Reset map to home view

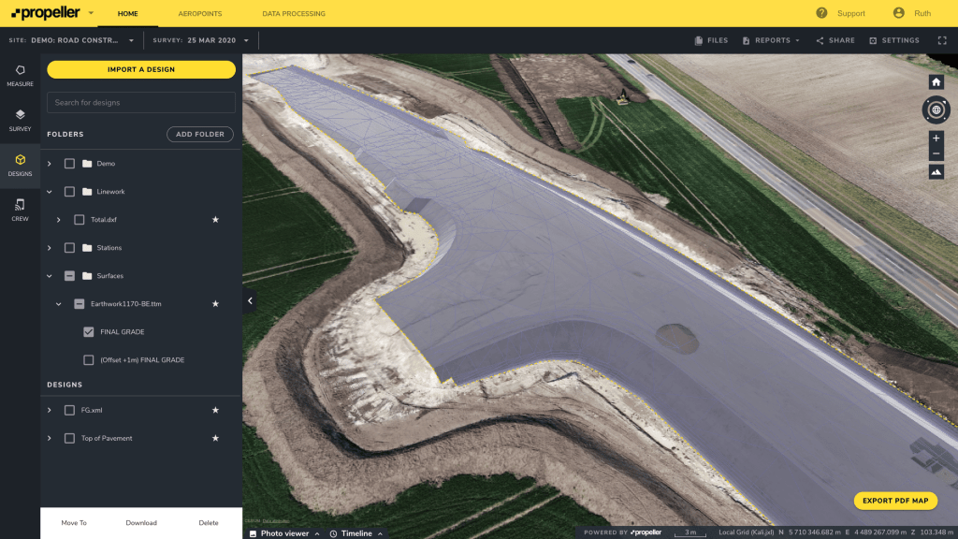pos(936,82)
